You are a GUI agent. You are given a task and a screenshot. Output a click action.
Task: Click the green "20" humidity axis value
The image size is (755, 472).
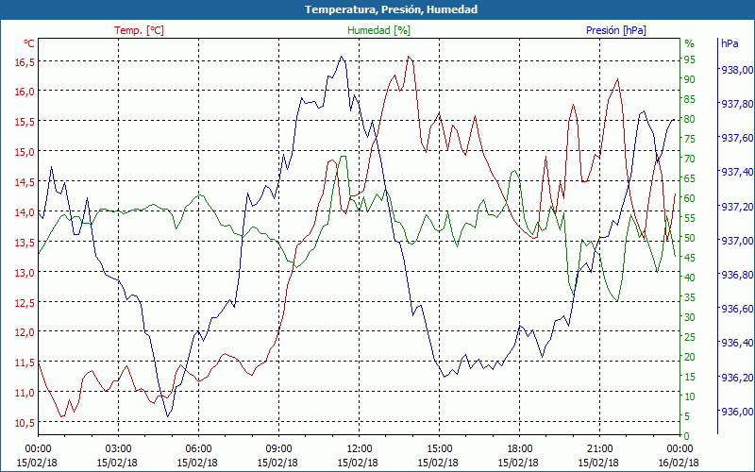coord(690,357)
